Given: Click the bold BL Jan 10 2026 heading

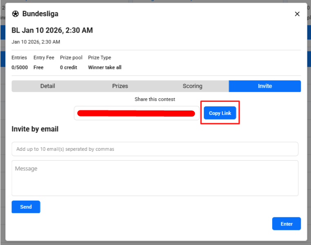Looking at the screenshot, I should [x=52, y=30].
